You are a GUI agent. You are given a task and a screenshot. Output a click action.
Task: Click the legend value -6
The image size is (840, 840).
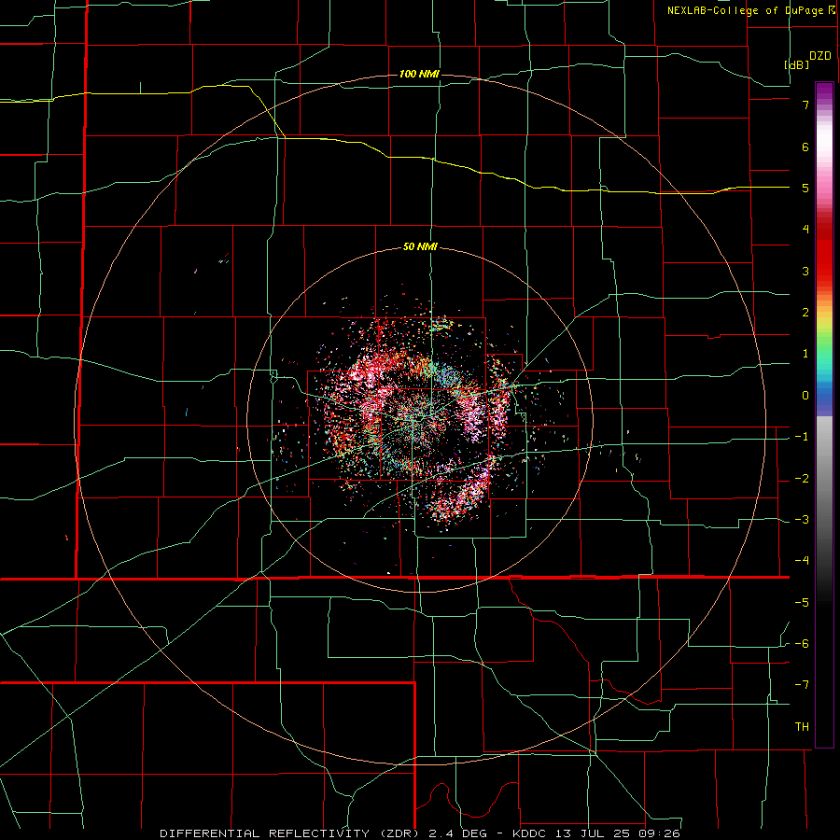[x=802, y=644]
